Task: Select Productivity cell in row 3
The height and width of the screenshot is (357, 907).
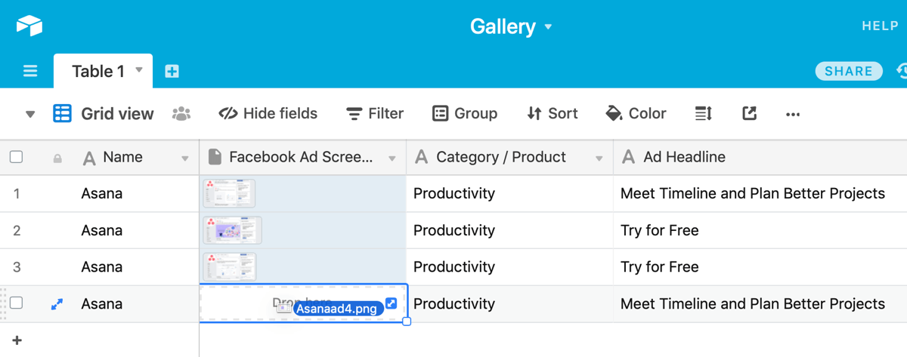Action: coord(509,266)
